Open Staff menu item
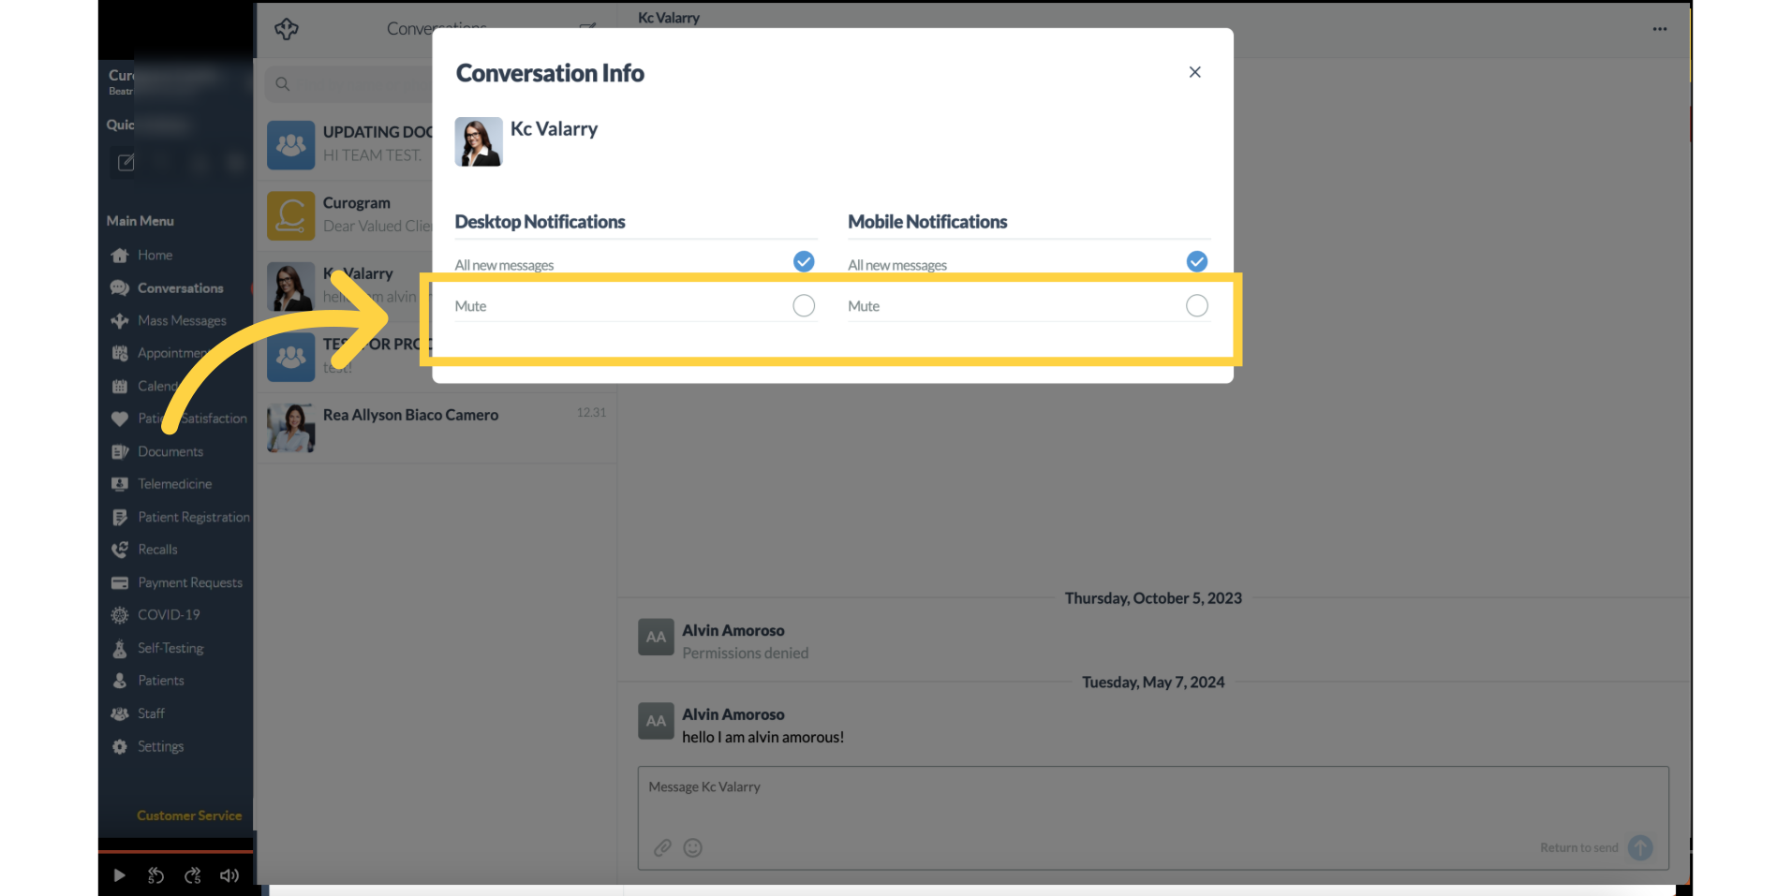The image size is (1791, 896). point(151,713)
